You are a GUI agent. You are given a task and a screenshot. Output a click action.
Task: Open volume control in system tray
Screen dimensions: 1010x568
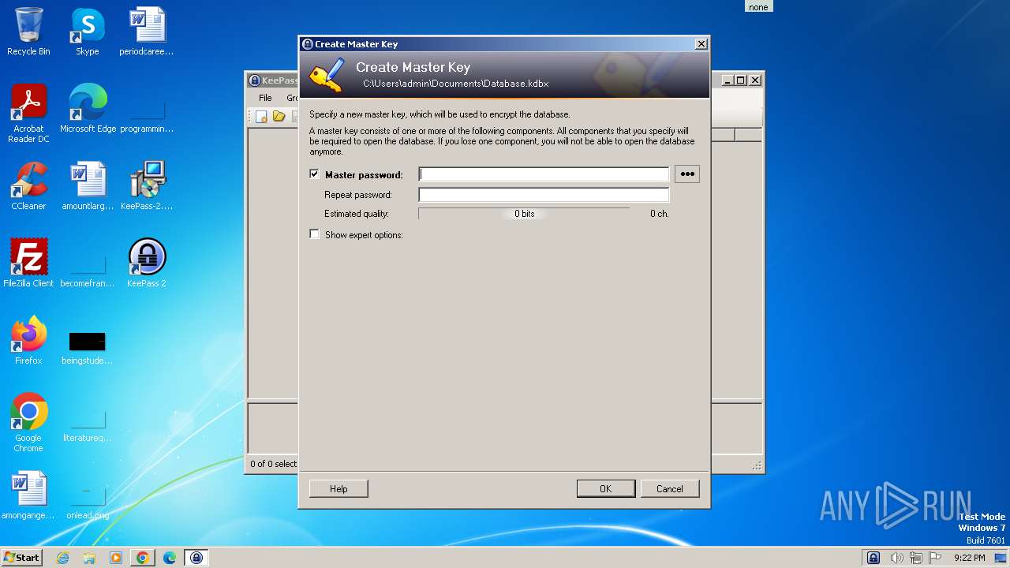897,558
